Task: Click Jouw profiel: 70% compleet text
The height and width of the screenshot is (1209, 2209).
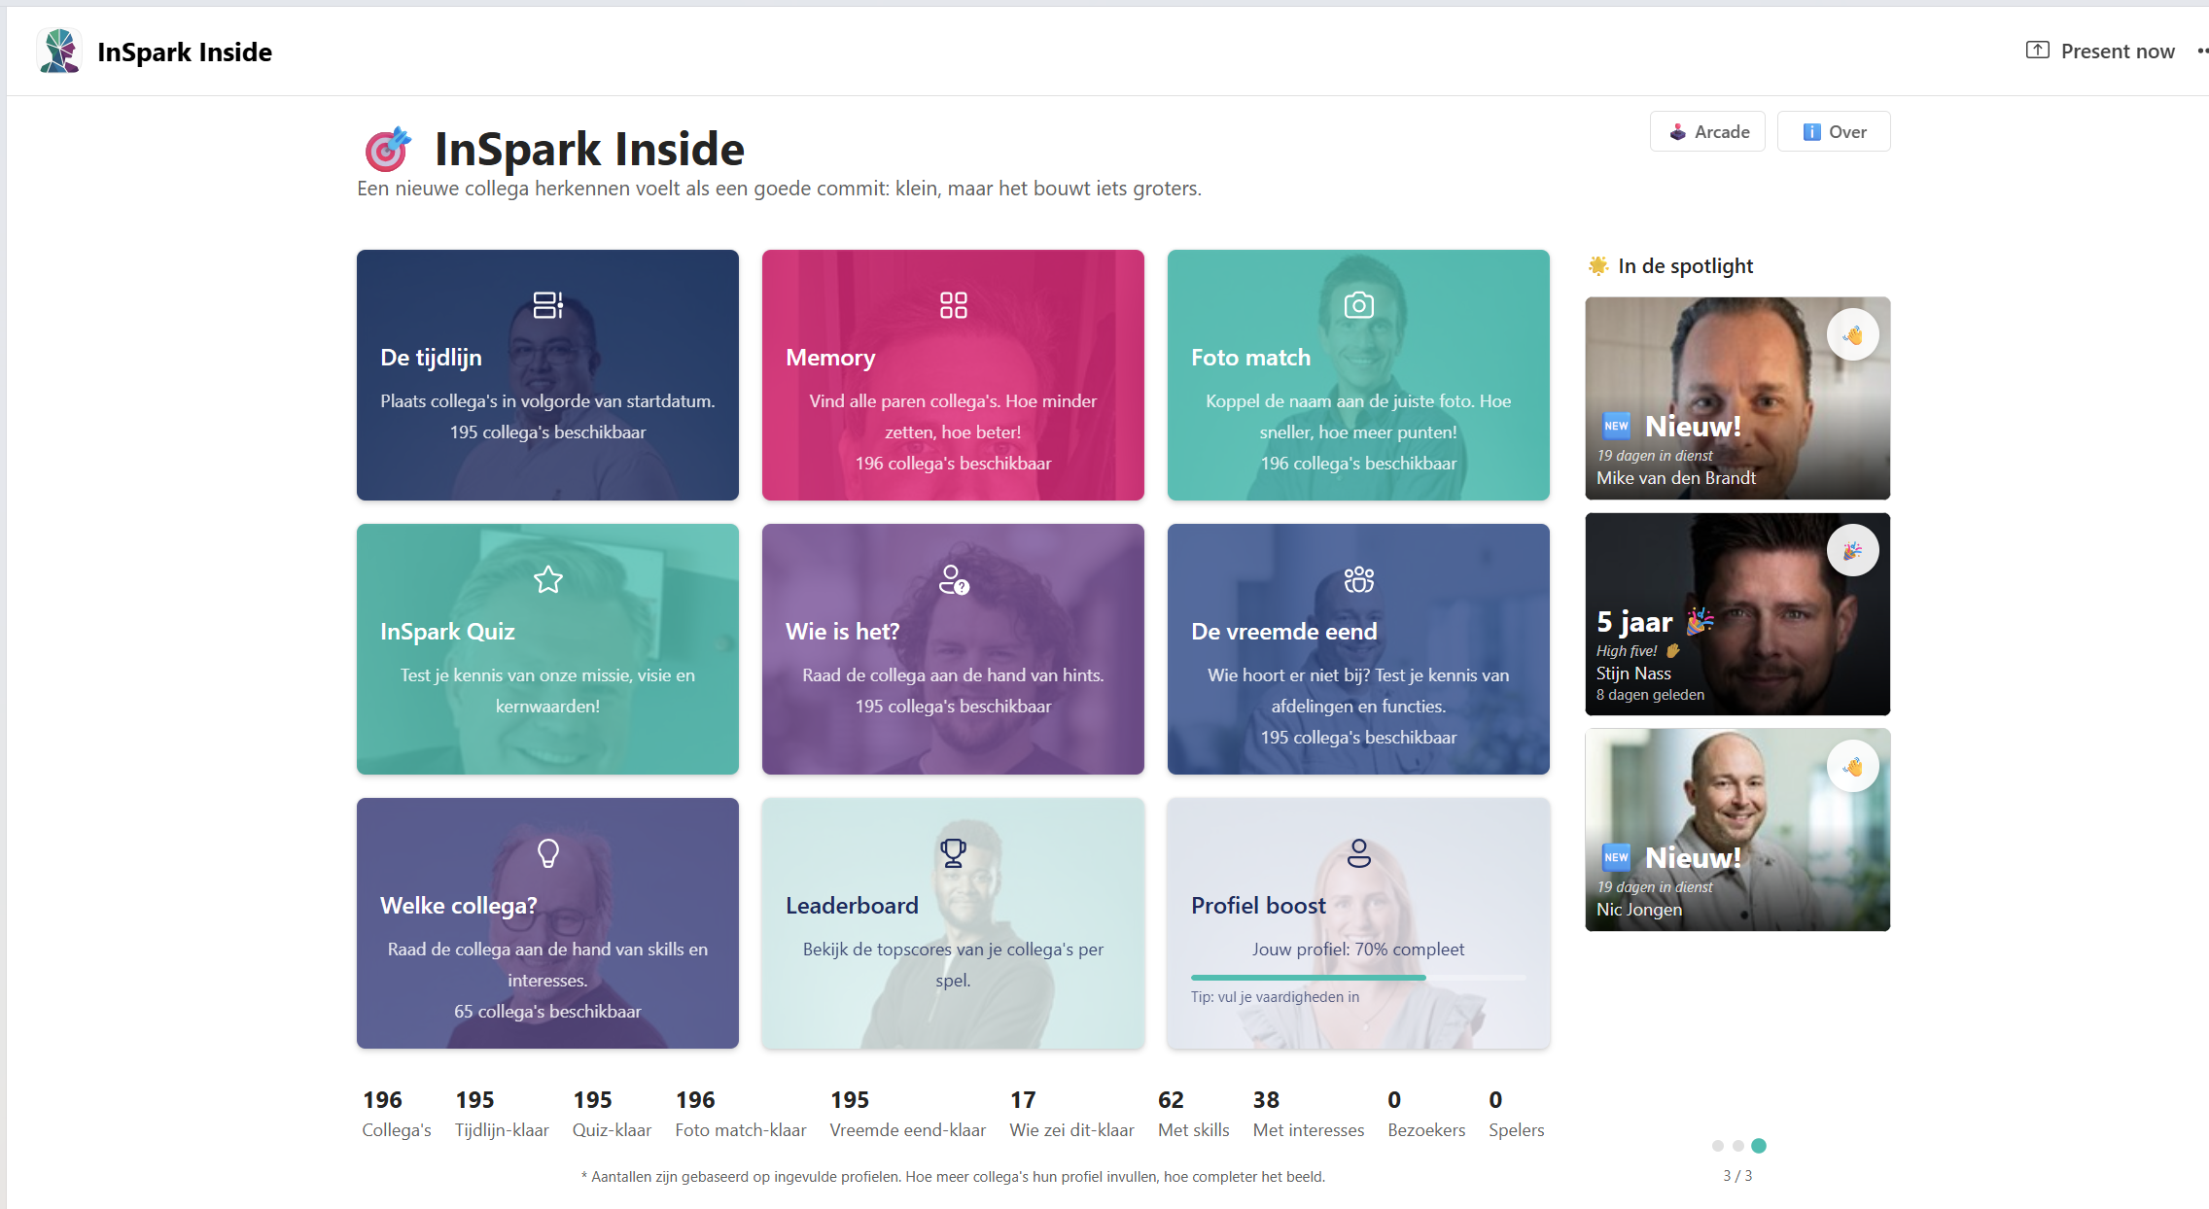Action: coord(1358,949)
